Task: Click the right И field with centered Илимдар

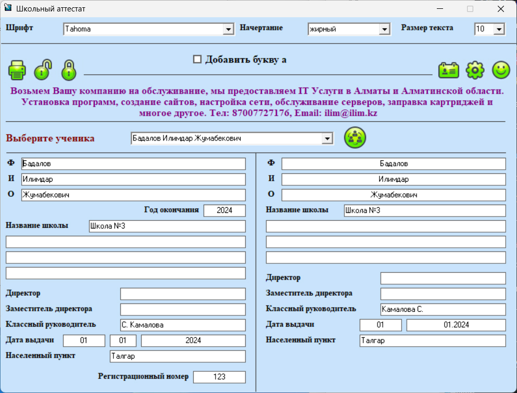Action: pyautogui.click(x=394, y=180)
